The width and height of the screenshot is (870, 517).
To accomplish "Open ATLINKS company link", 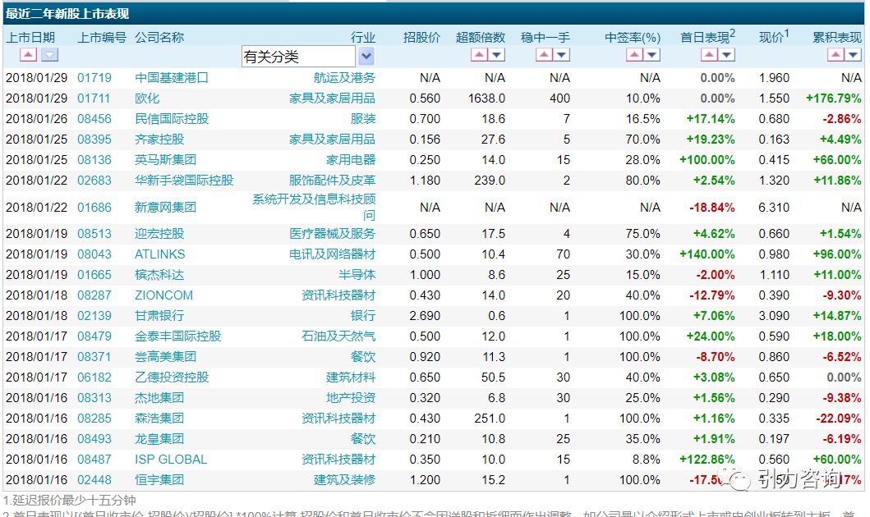I will [160, 254].
